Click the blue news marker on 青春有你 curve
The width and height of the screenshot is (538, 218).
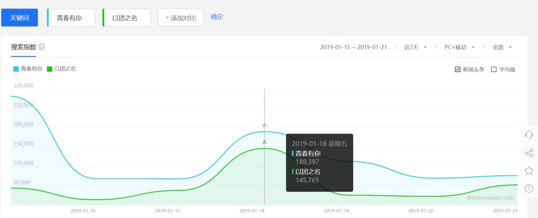pyautogui.click(x=265, y=126)
